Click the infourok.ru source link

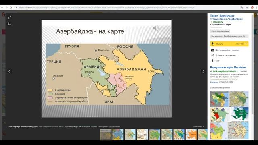coord(218,22)
